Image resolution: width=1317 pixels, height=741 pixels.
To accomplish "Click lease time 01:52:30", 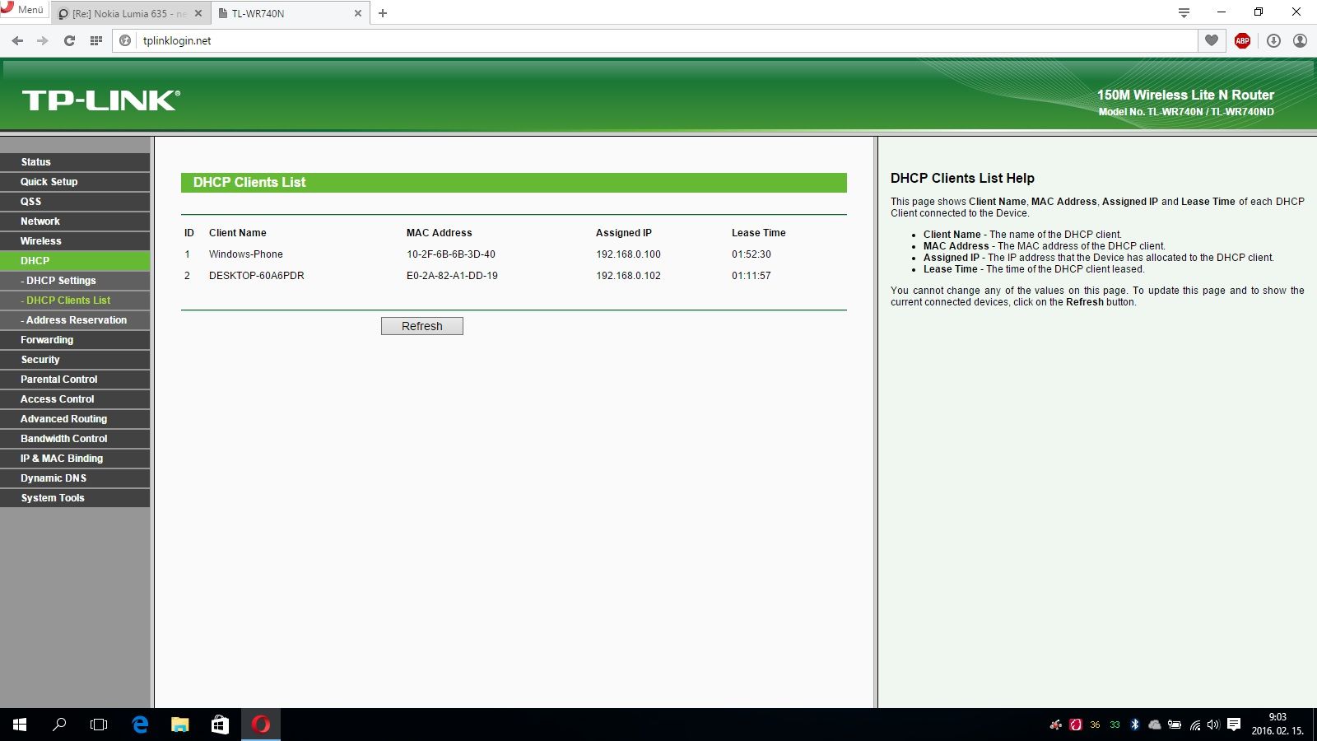I will (752, 254).
